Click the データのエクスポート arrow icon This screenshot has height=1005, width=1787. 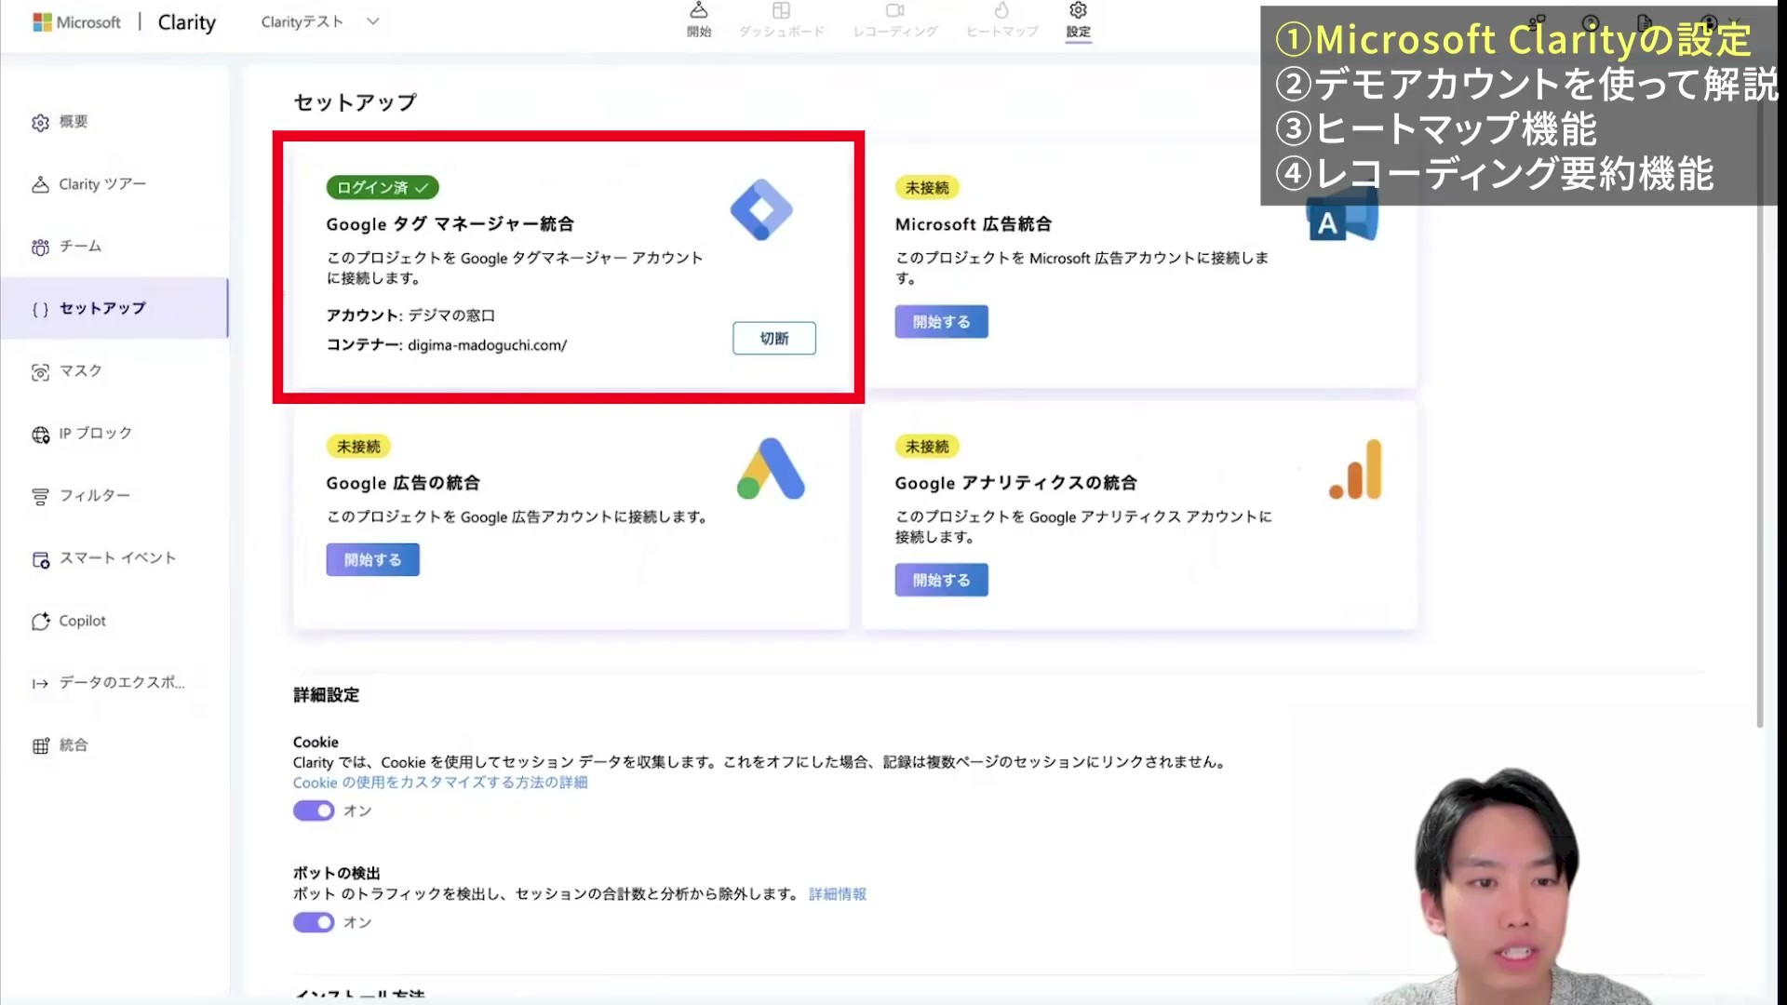40,684
